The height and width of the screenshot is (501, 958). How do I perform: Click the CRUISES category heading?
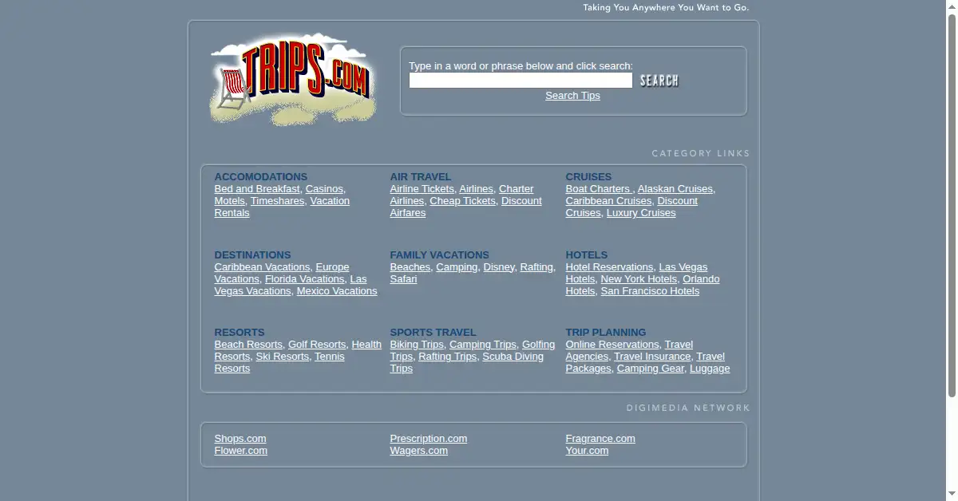click(588, 177)
